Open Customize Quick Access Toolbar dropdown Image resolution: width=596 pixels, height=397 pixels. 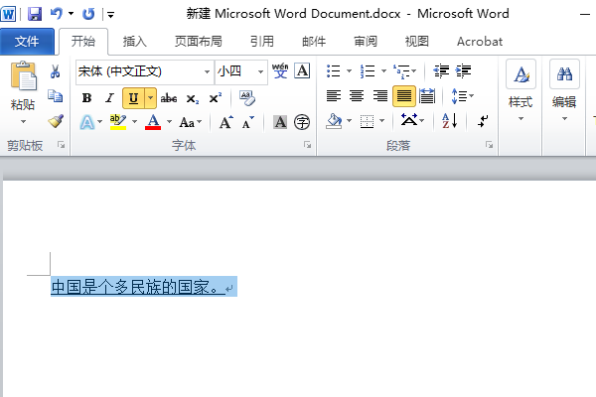(x=110, y=15)
